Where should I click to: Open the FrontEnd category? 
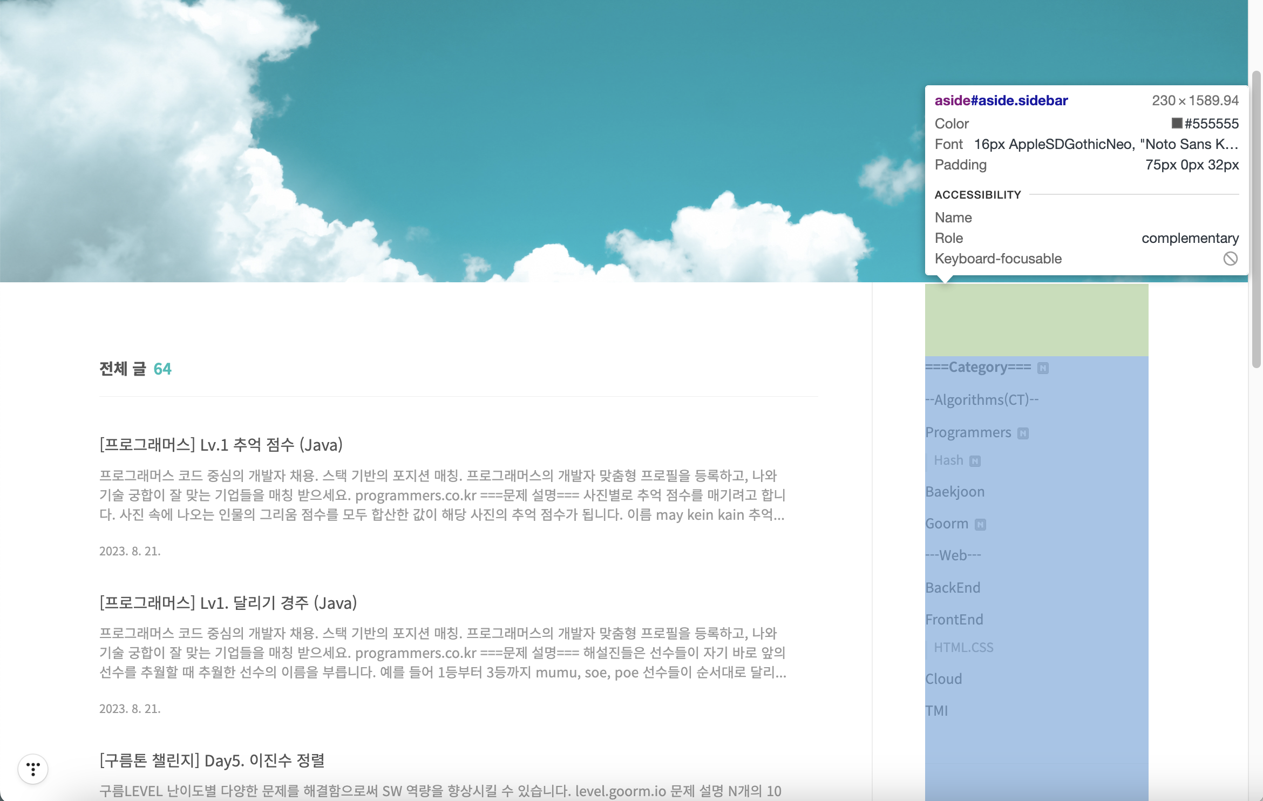pyautogui.click(x=954, y=620)
